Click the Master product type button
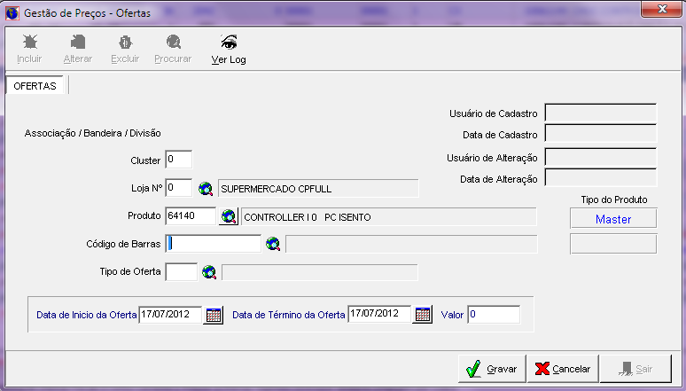686x391 pixels. [613, 219]
